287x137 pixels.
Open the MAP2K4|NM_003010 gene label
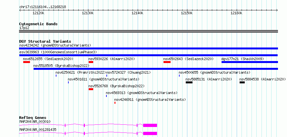35,121
